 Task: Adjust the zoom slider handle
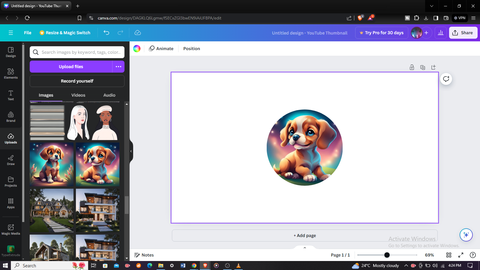[x=387, y=255]
